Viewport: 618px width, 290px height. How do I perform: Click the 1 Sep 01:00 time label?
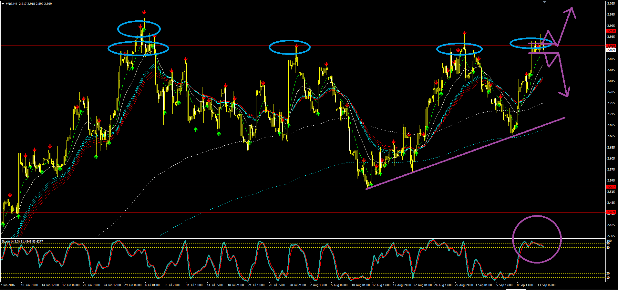coord(484,285)
